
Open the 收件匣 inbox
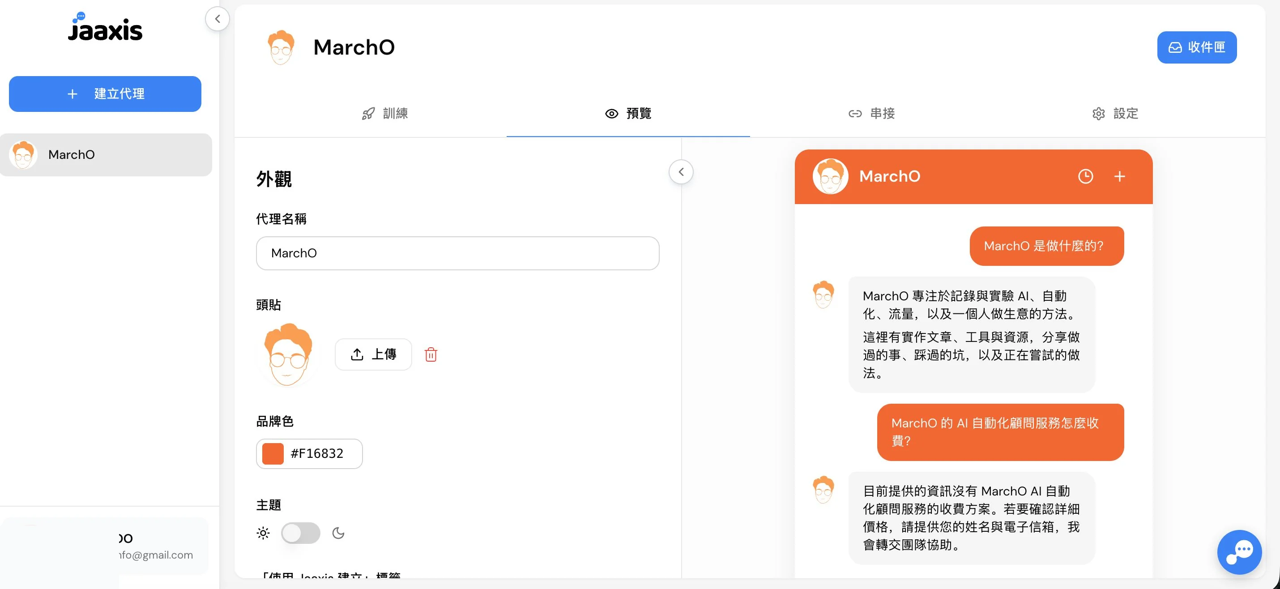pos(1196,47)
